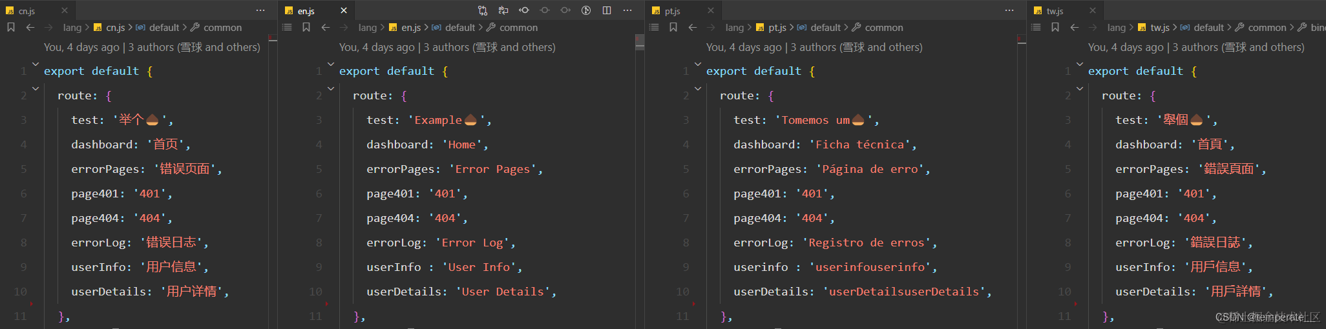Collapse route fold in cn.js
1326x329 pixels.
[36, 88]
